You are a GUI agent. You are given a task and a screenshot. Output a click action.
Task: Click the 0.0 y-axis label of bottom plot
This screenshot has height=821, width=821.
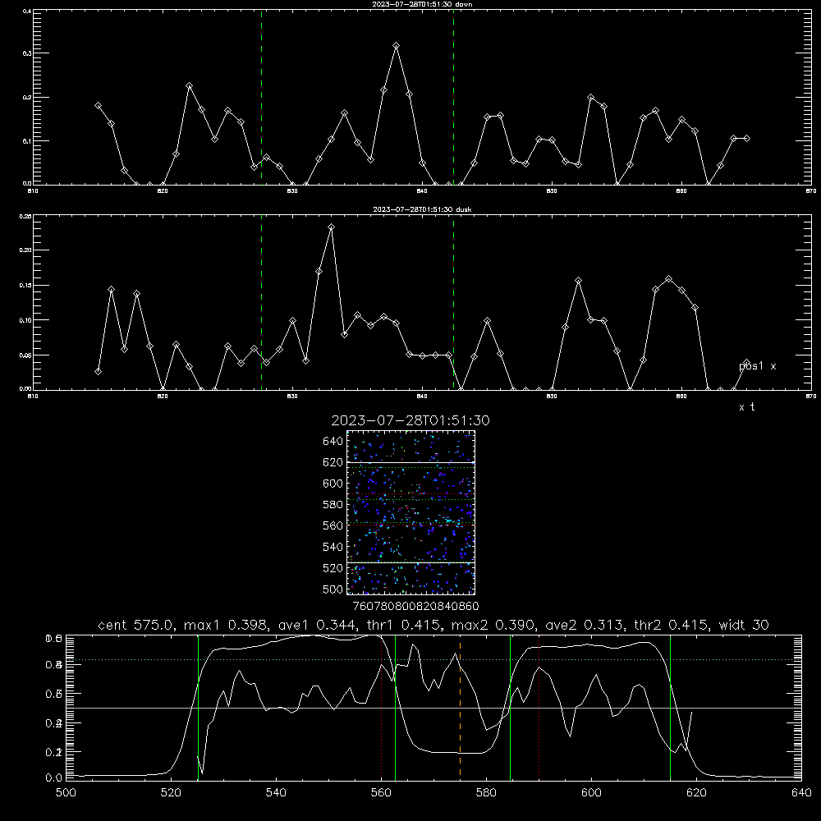pos(54,778)
